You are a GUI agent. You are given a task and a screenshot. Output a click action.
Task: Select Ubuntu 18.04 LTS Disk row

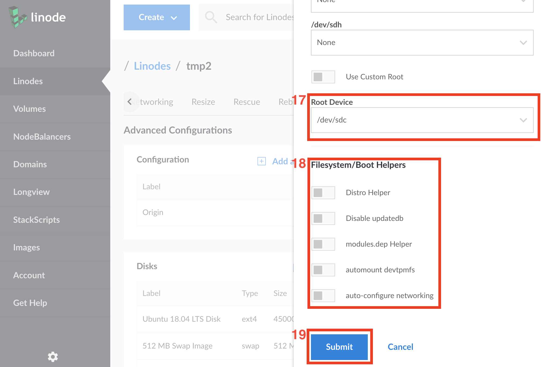[x=215, y=319]
